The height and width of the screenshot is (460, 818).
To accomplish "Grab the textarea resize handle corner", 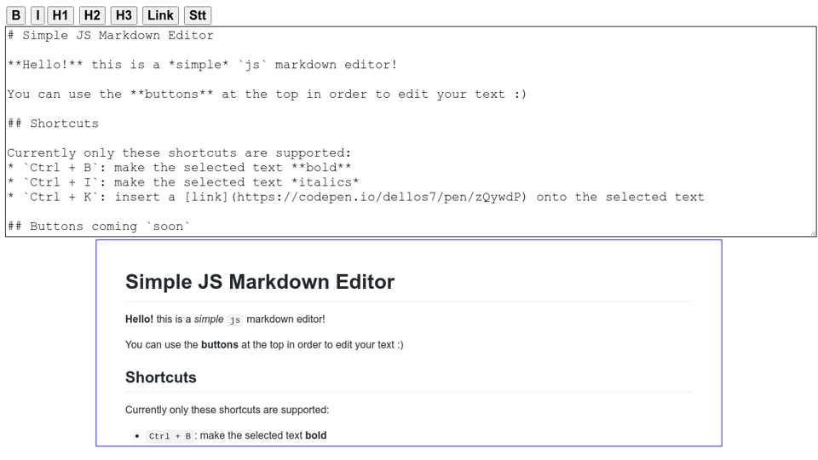I will 812,233.
